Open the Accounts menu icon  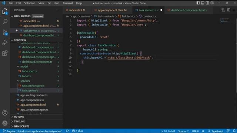pyautogui.click(x=5, y=113)
